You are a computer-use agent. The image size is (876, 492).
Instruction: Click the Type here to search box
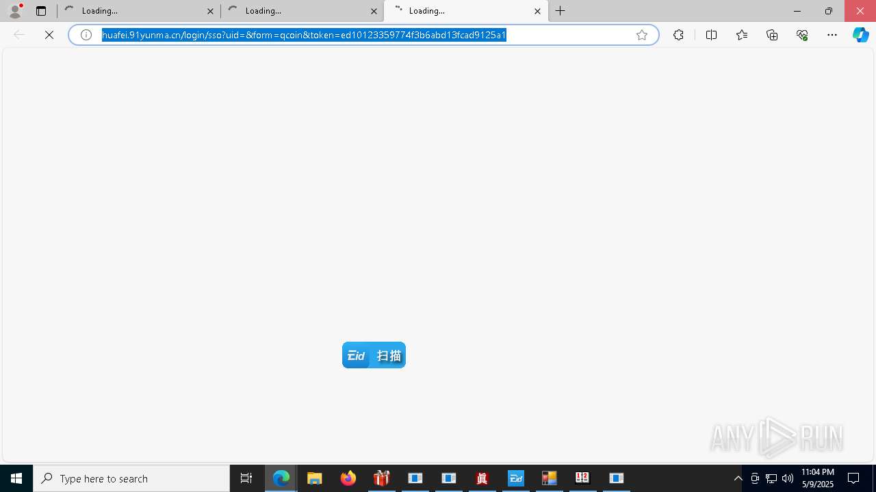coord(131,478)
